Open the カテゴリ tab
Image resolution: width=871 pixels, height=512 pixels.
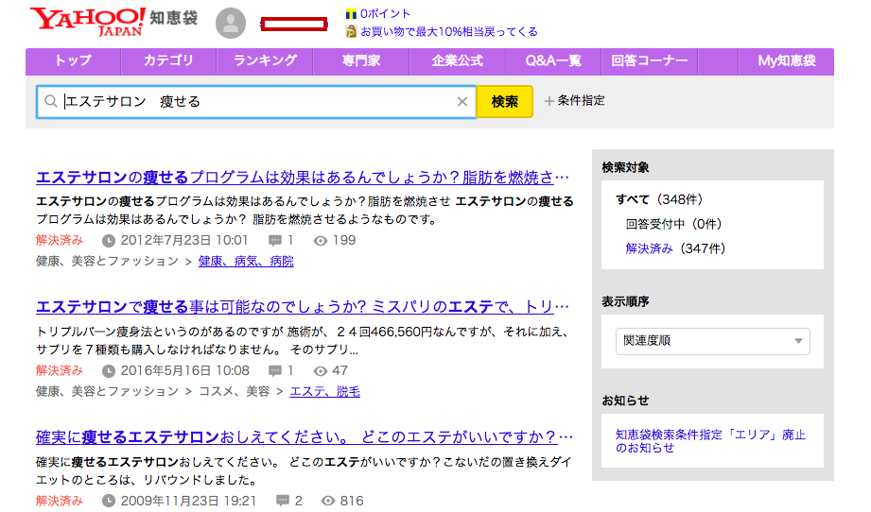coord(168,61)
